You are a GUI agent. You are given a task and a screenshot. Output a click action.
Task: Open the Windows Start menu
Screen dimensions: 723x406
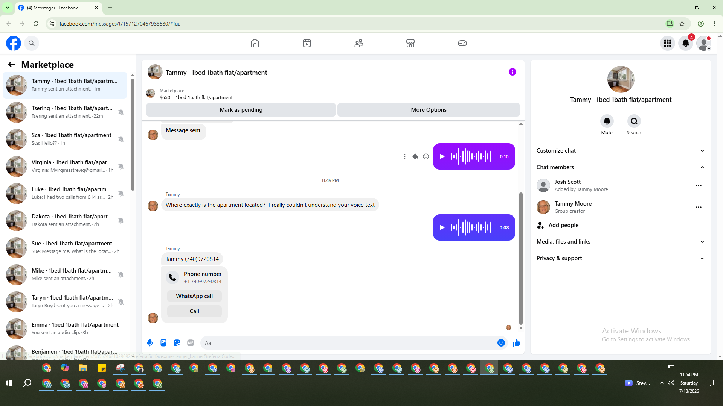coord(9,383)
